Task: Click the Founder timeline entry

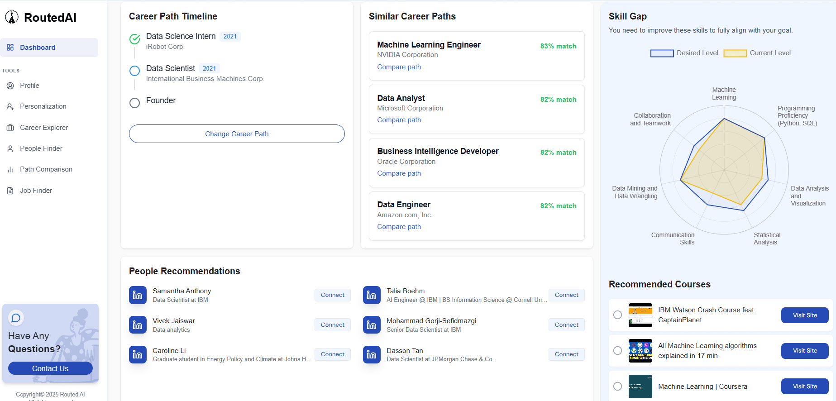Action: [161, 100]
